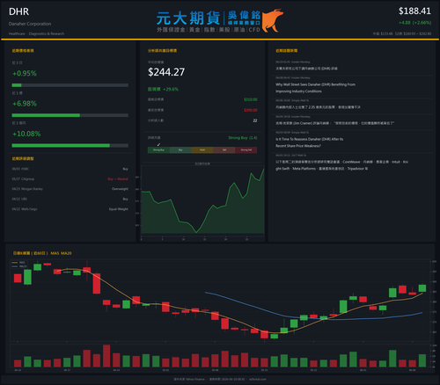Click the Healthcare - Diagnostics & Research label
440x385 pixels.
(x=36, y=33)
